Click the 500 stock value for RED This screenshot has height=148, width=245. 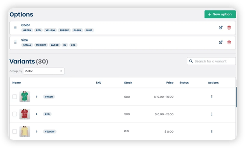(x=127, y=114)
